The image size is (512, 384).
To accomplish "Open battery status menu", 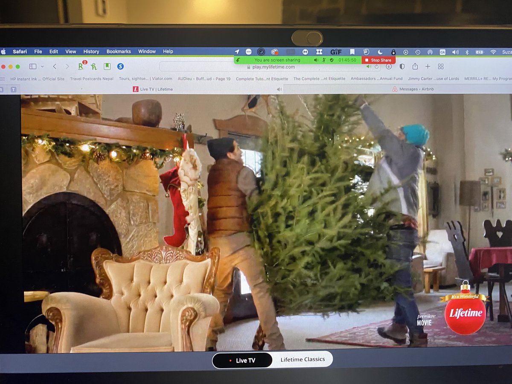I will [x=480, y=52].
